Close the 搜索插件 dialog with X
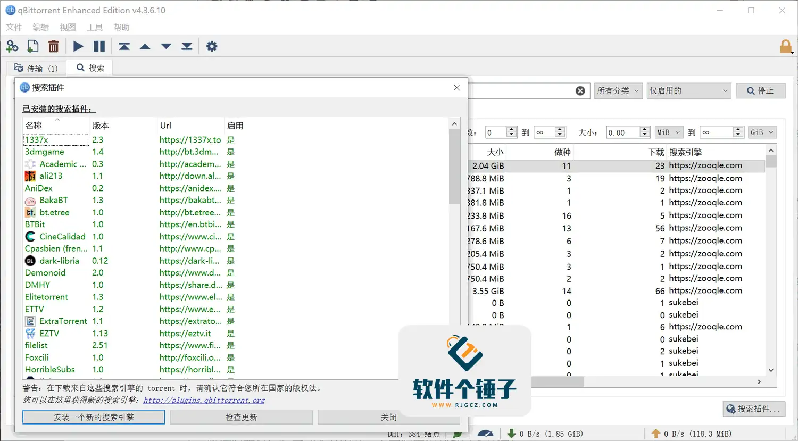Viewport: 798px width, 441px height. pyautogui.click(x=456, y=88)
